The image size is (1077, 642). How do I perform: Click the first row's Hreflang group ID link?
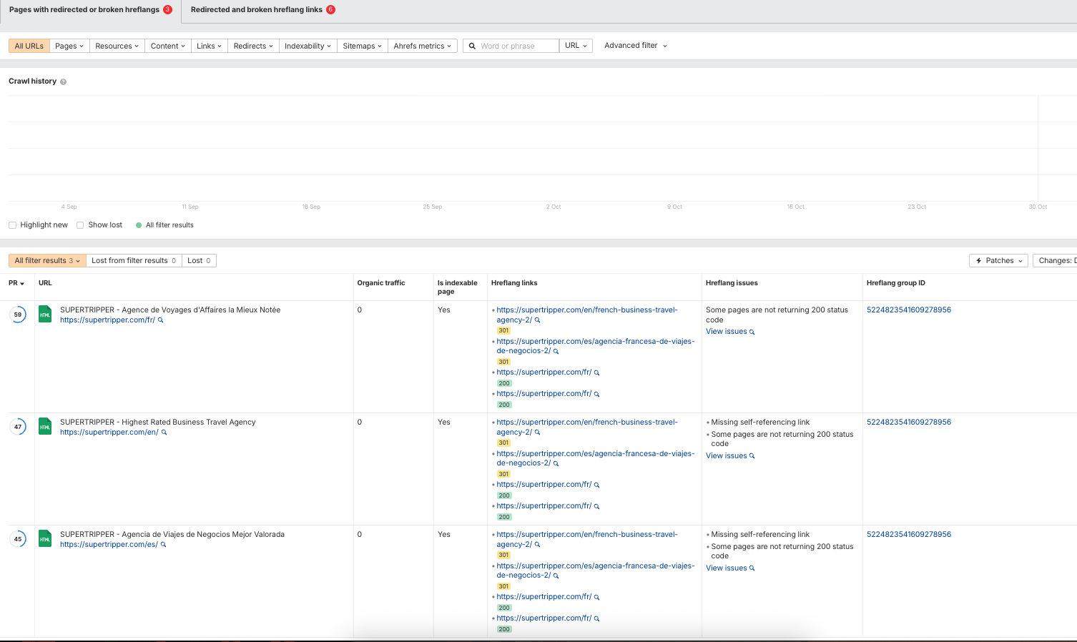(908, 310)
